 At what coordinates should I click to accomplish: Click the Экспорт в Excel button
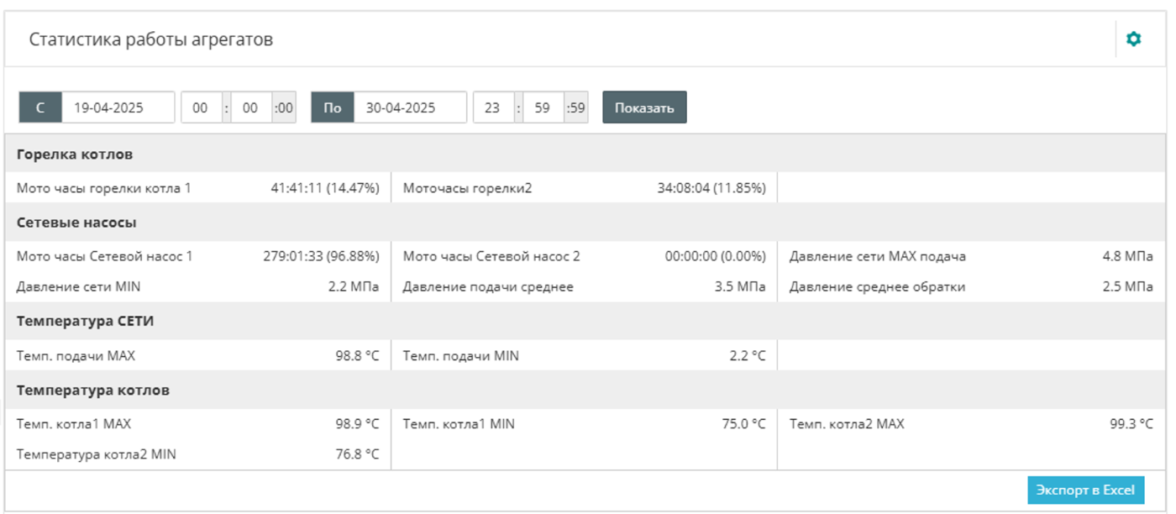coord(1084,490)
